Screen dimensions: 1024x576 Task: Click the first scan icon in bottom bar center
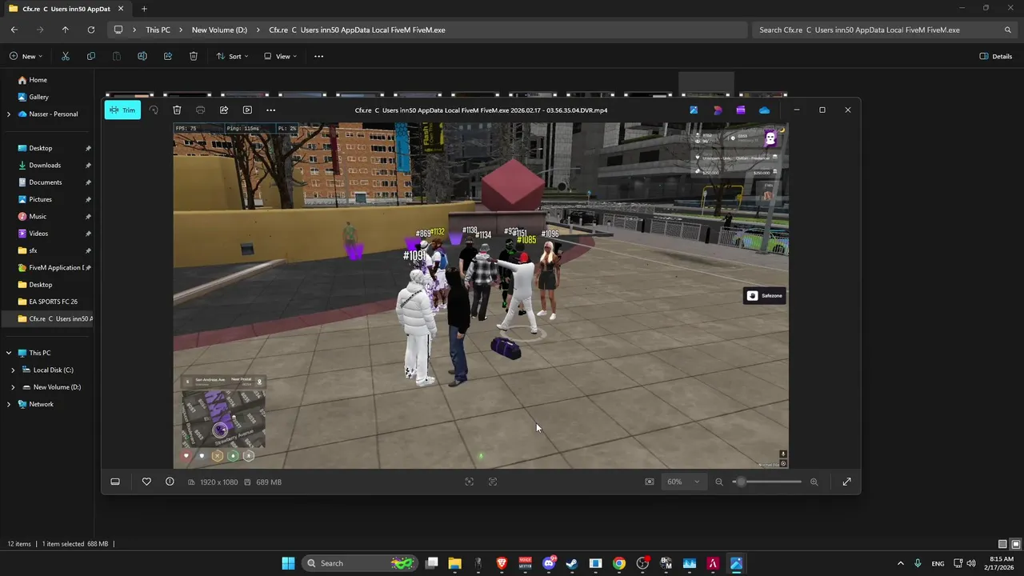470,482
